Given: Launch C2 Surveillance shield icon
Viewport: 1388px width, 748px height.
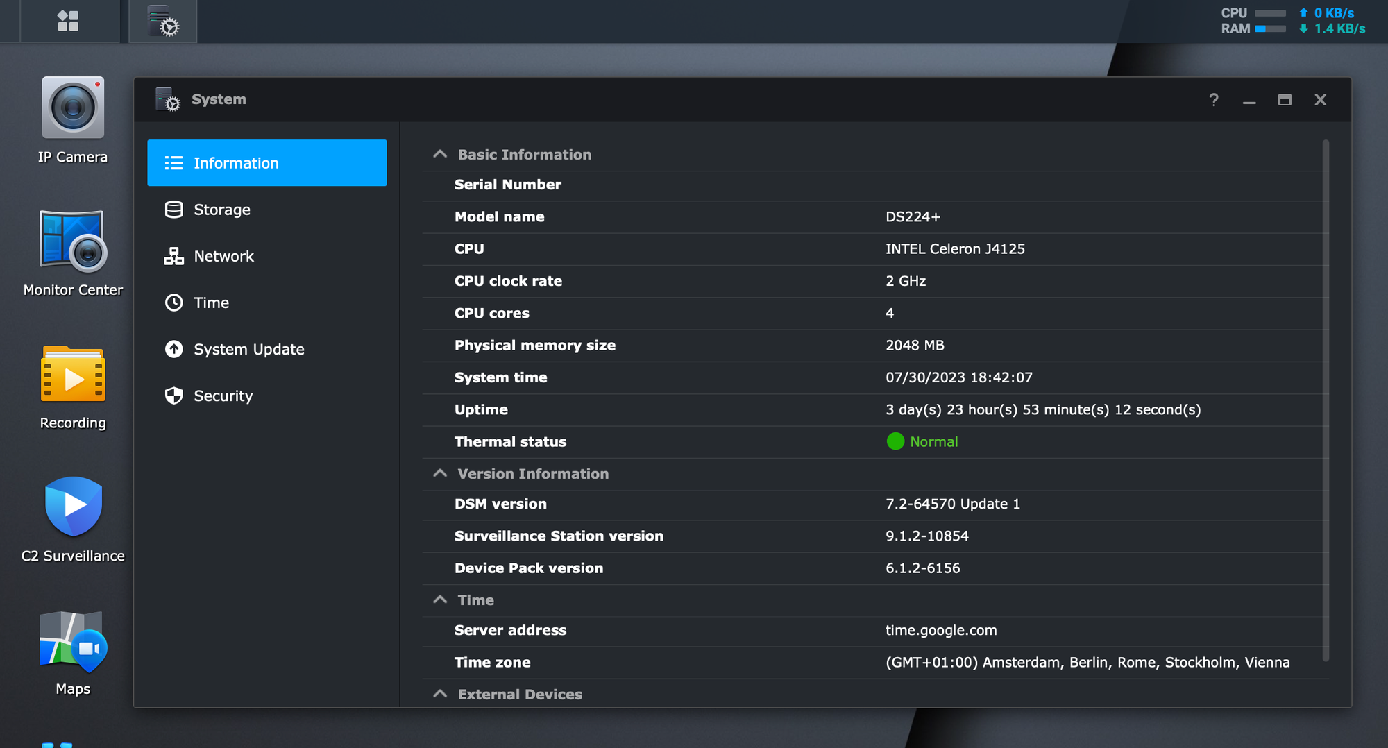Looking at the screenshot, I should point(73,507).
